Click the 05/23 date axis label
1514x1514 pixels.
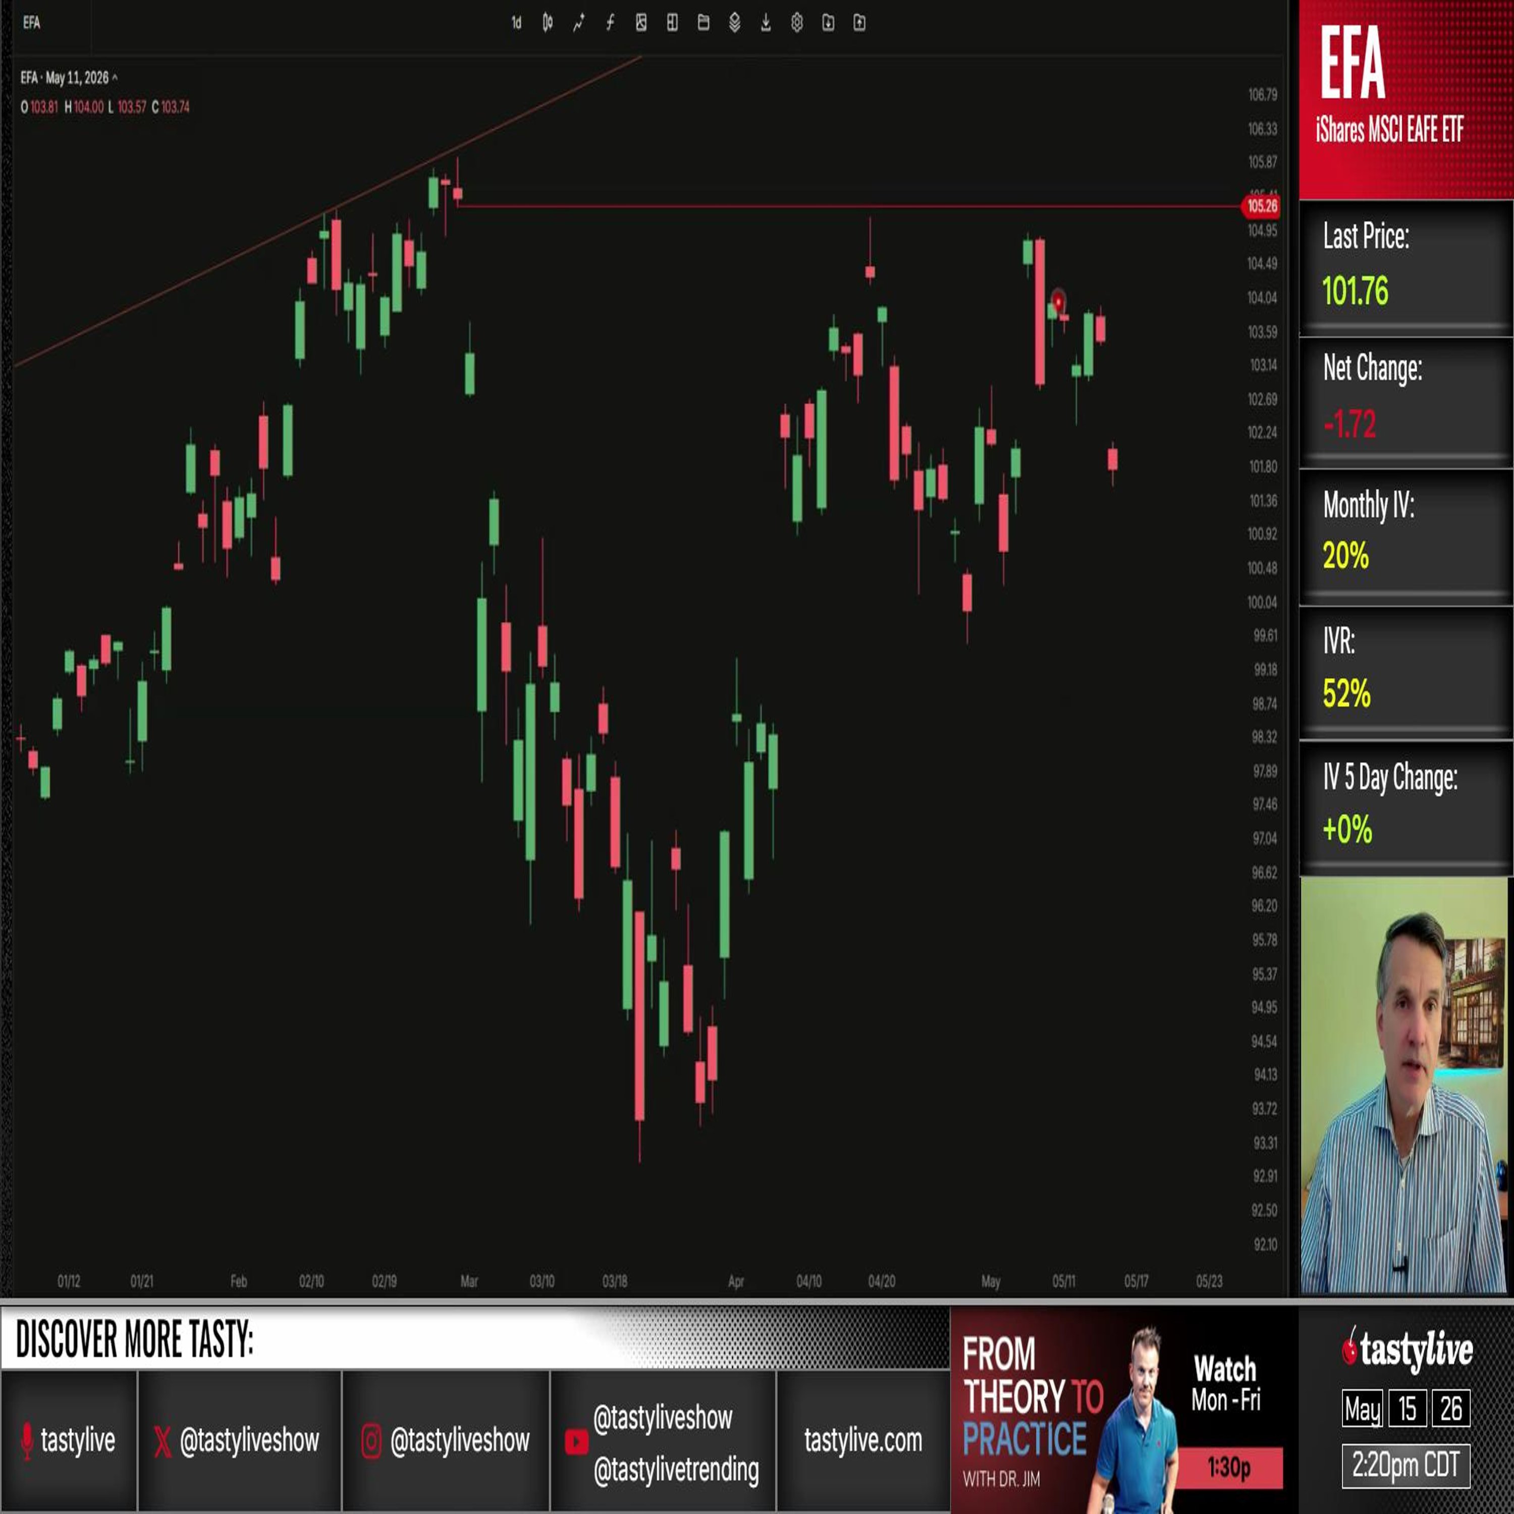(x=1209, y=1281)
